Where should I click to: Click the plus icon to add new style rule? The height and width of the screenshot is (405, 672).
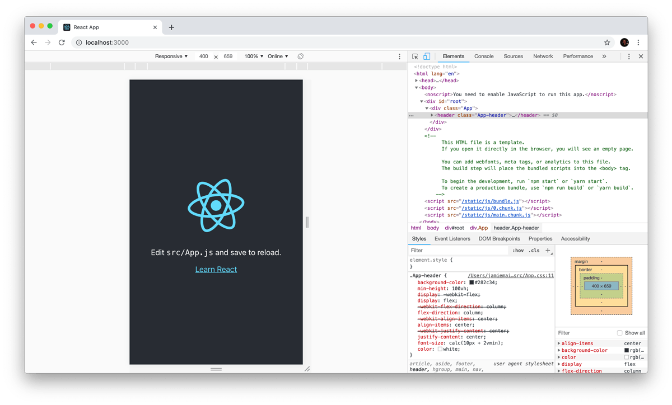pos(547,250)
